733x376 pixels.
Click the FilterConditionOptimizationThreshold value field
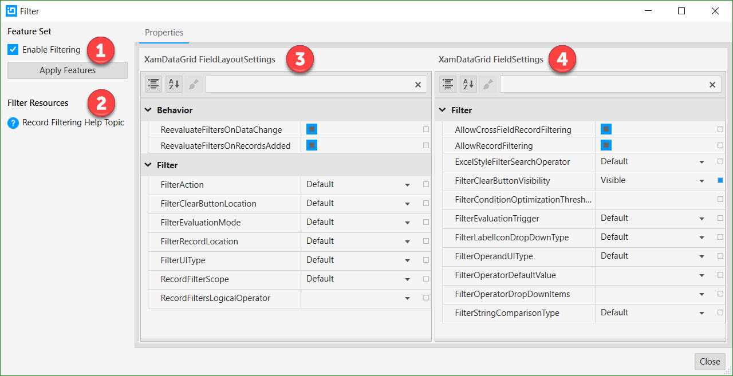tap(653, 200)
